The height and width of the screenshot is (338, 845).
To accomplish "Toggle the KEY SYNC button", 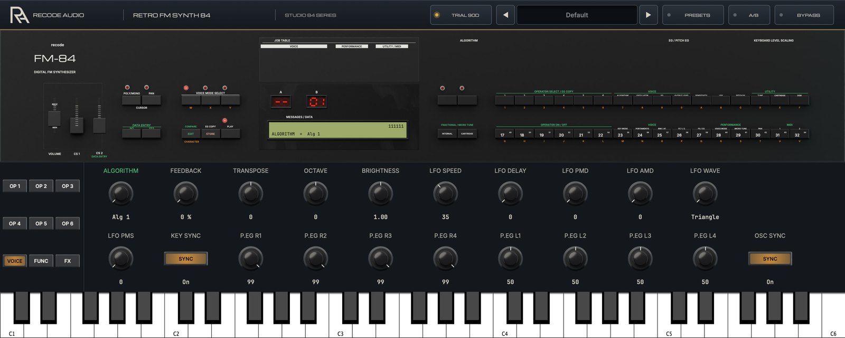I will (x=186, y=259).
